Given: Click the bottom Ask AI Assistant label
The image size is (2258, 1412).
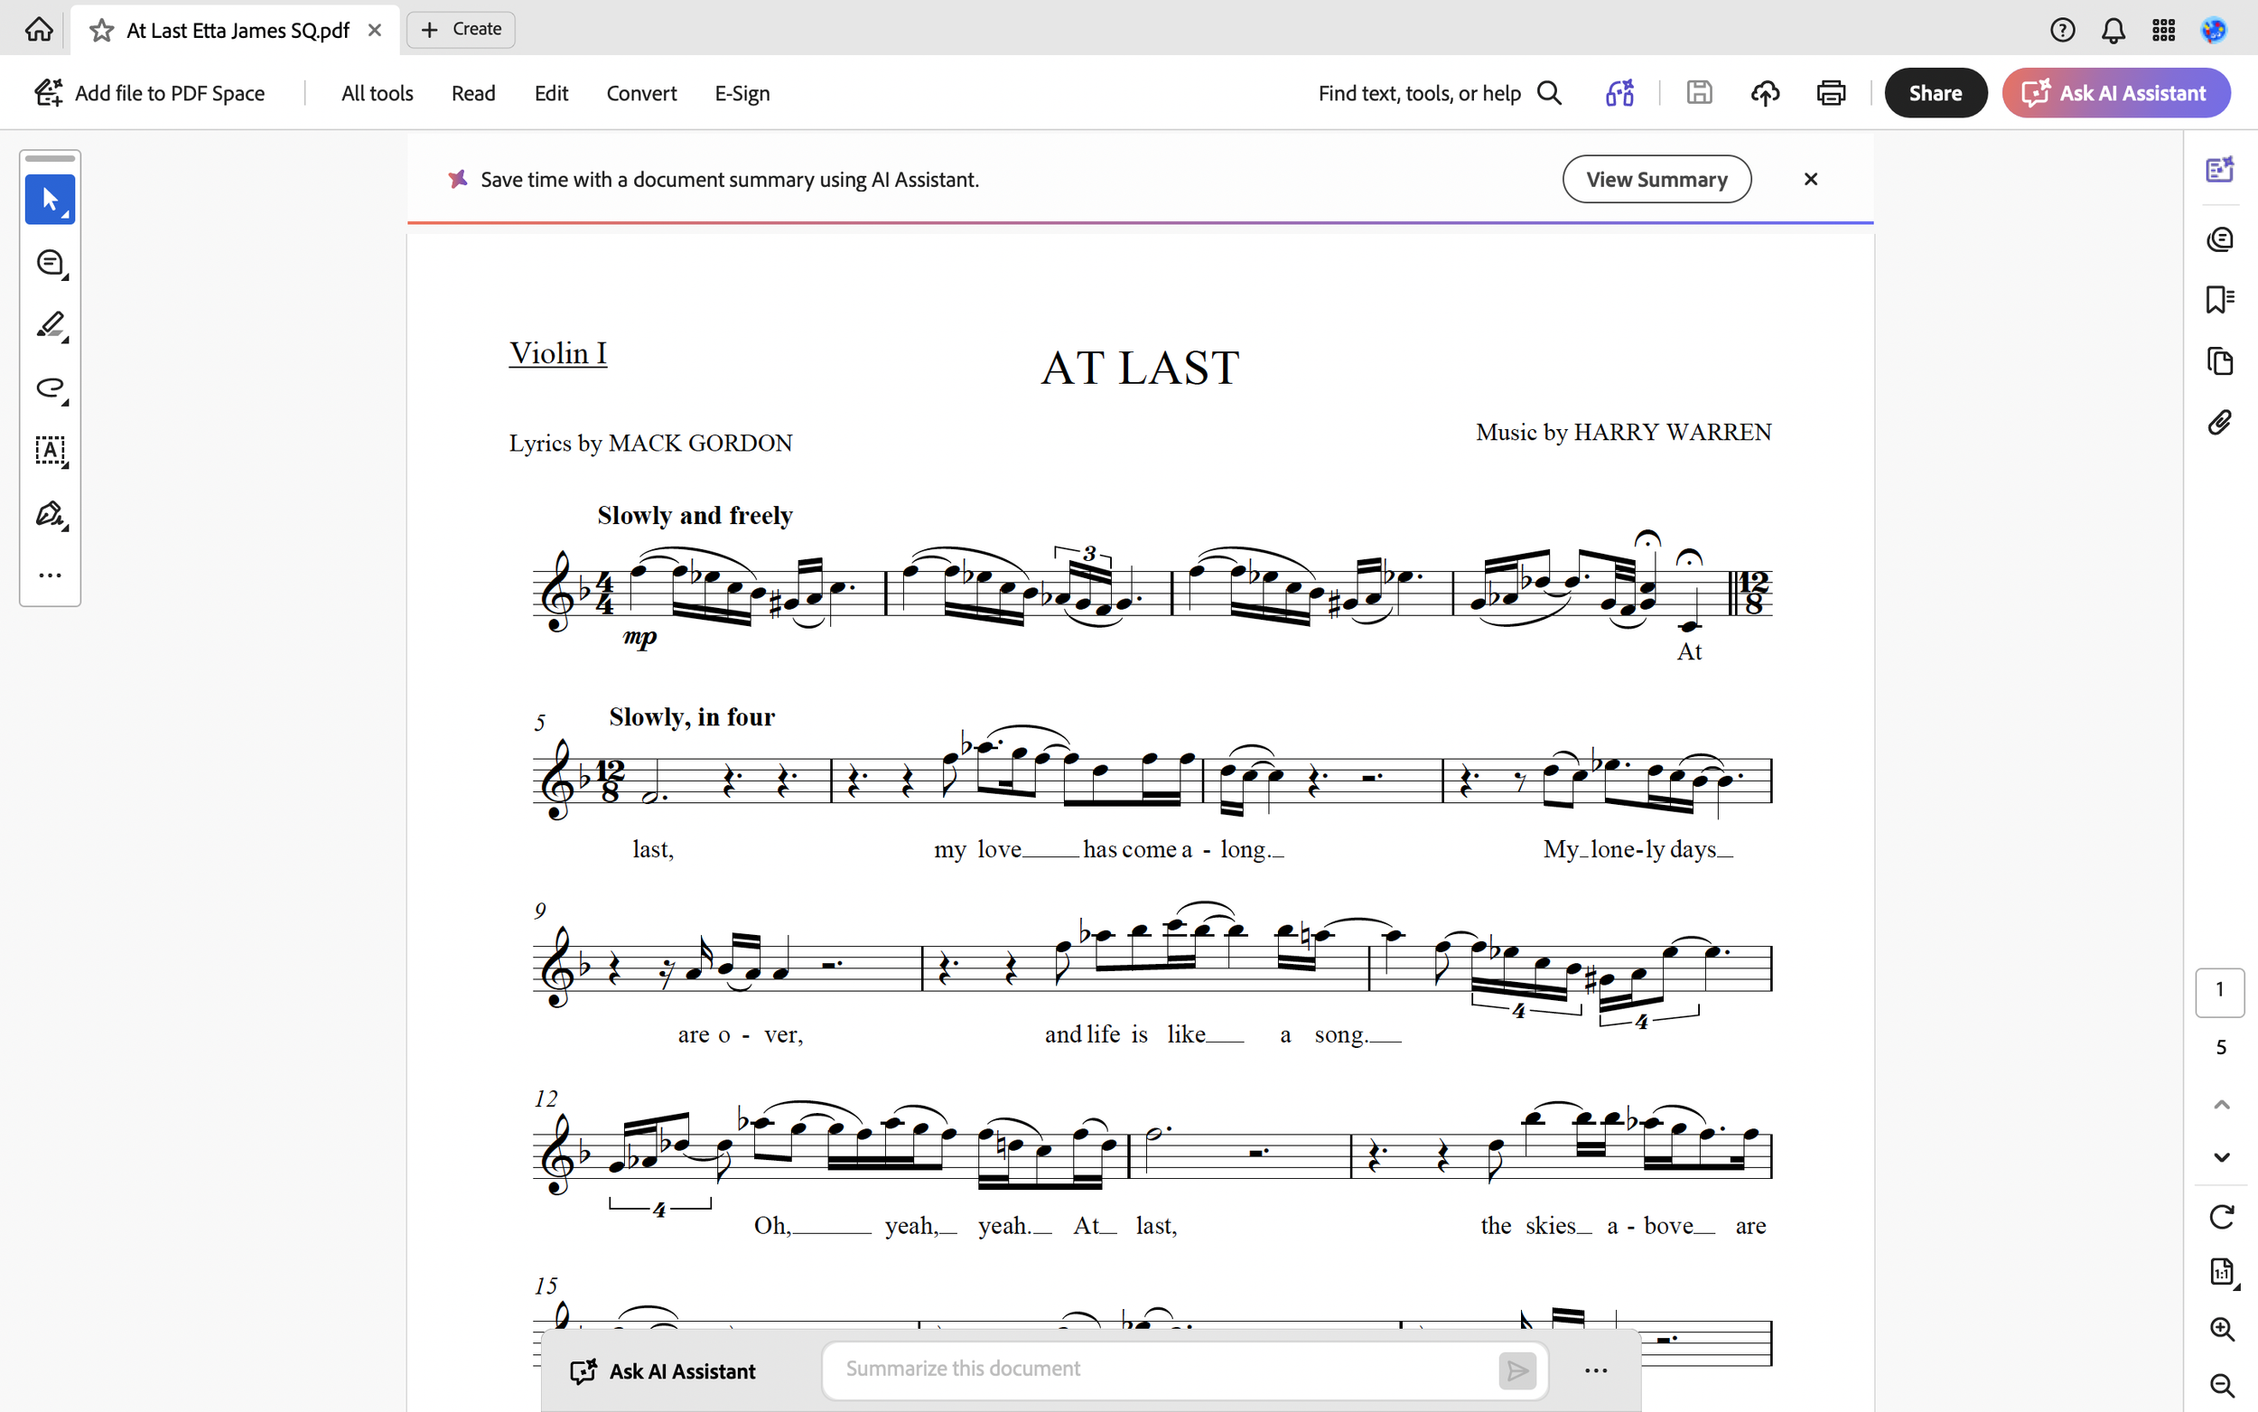Looking at the screenshot, I should (x=663, y=1371).
